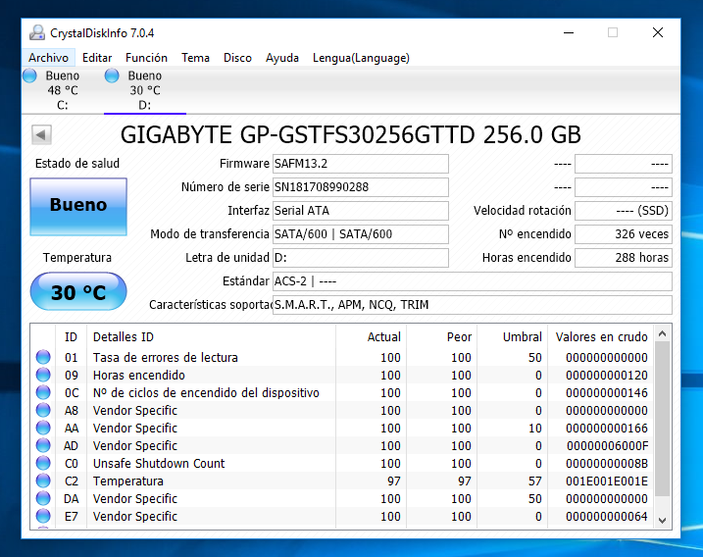
Task: Click status orb for Tasa de errores de lectura
Action: coord(43,358)
